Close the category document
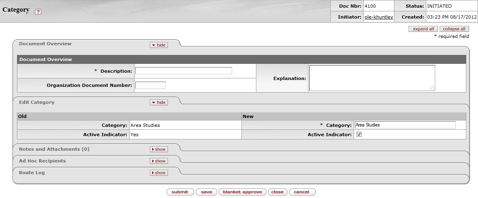This screenshot has width=478, height=198. click(x=277, y=192)
